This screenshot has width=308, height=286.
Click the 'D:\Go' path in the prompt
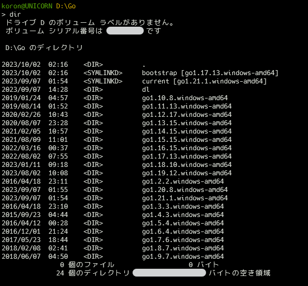pyautogui.click(x=66, y=6)
